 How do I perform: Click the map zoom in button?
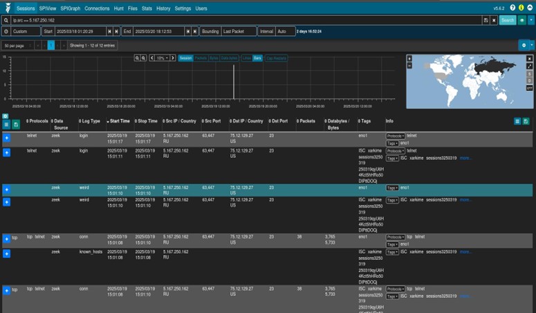point(409,59)
